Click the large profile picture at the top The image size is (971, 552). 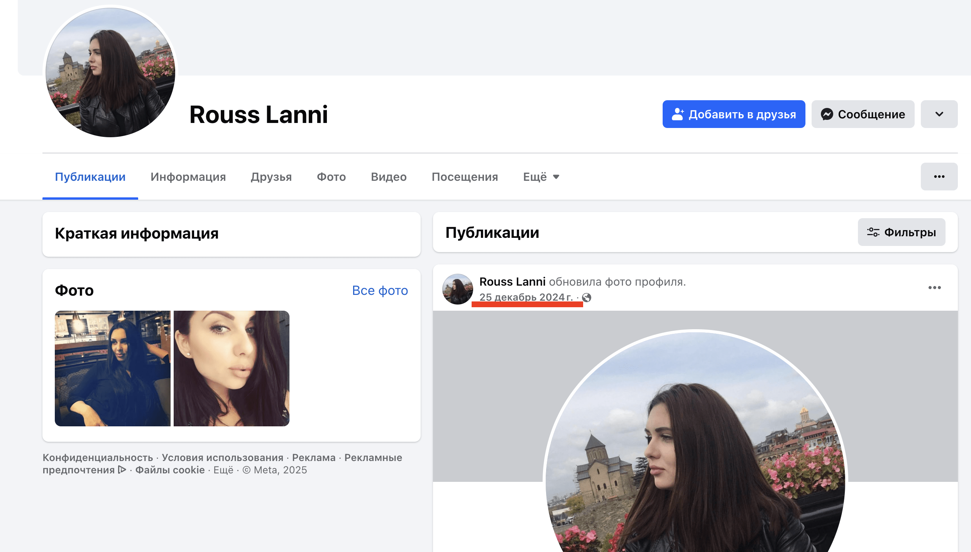(x=110, y=72)
